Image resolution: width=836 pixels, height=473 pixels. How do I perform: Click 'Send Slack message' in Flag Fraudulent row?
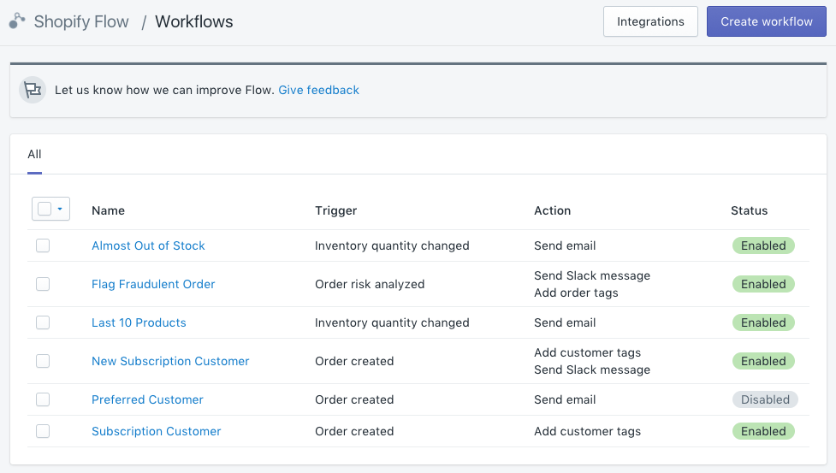(x=592, y=275)
